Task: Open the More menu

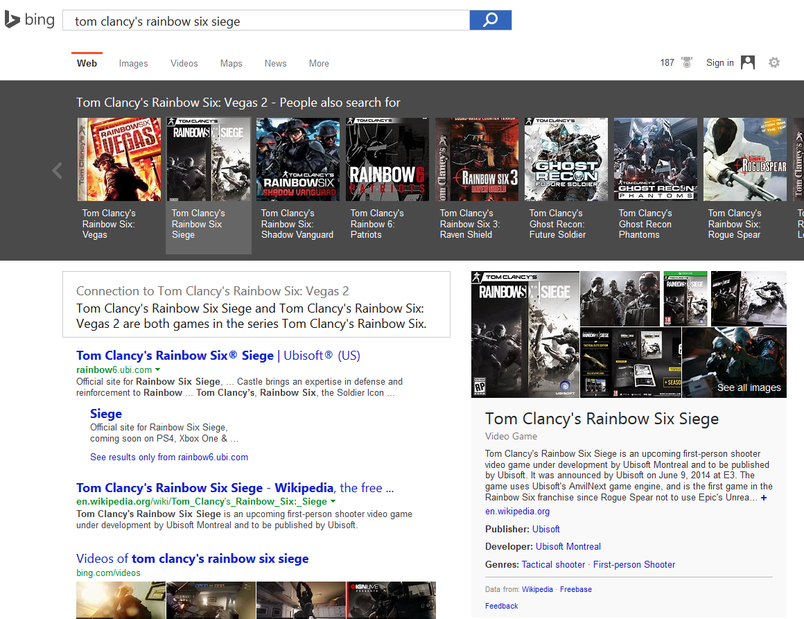Action: [319, 63]
